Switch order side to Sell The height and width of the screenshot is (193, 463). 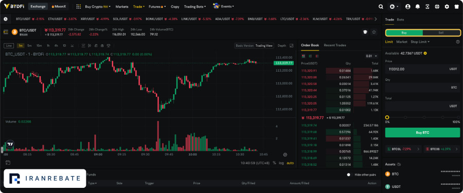pyautogui.click(x=441, y=33)
